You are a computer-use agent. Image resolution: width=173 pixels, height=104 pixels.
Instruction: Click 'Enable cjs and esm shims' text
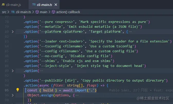[87, 61]
